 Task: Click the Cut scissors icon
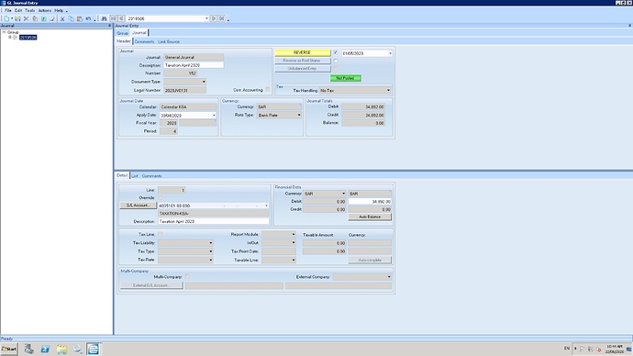(62, 18)
